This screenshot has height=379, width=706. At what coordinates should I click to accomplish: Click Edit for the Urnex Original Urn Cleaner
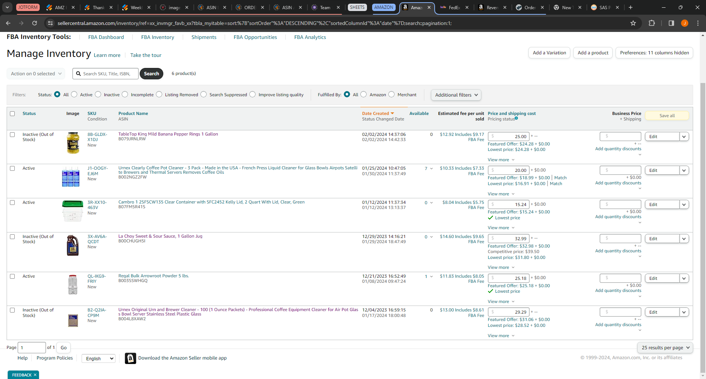(662, 312)
